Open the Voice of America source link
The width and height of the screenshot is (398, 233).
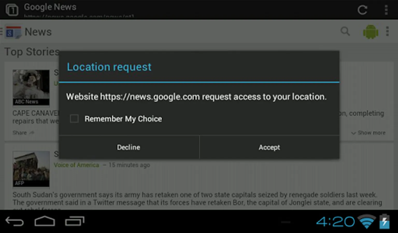pos(76,165)
